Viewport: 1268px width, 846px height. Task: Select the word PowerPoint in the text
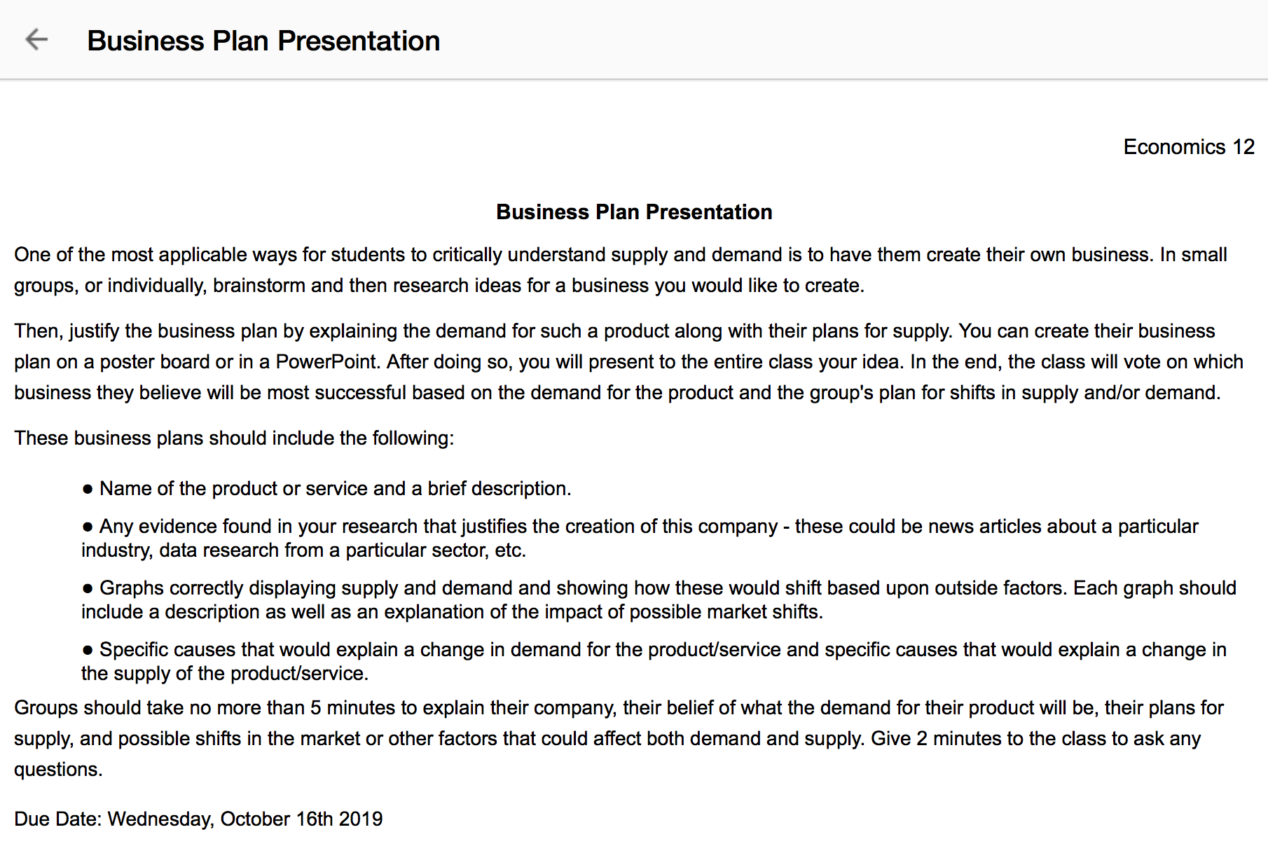tap(326, 361)
